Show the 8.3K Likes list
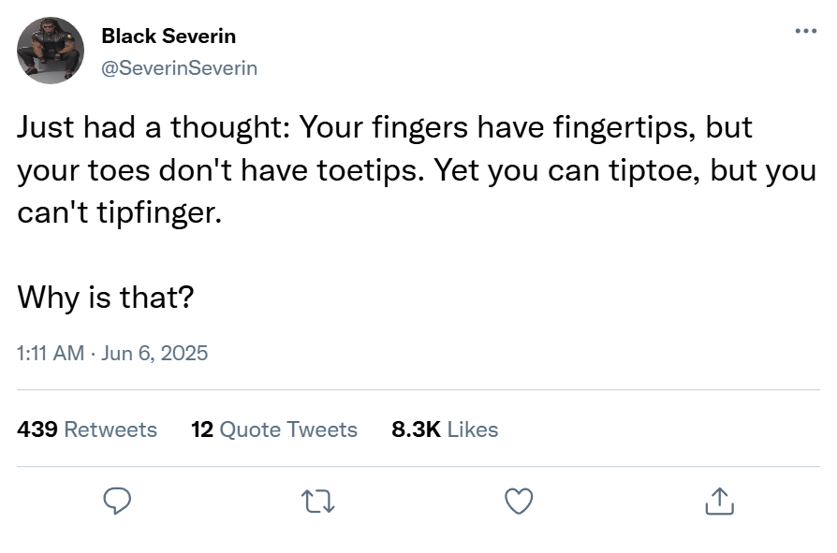Viewport: 837px width, 553px height. 445,429
